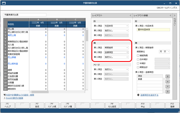Open the 行 第1項目 科目体系 dropdown
180x113 pixels.
click(x=116, y=26)
